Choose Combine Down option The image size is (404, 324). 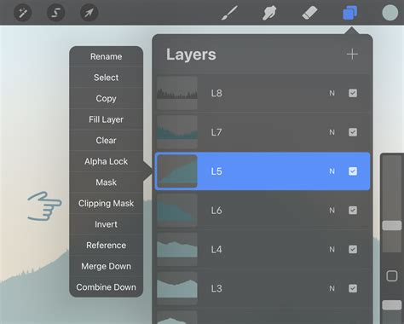click(x=106, y=287)
